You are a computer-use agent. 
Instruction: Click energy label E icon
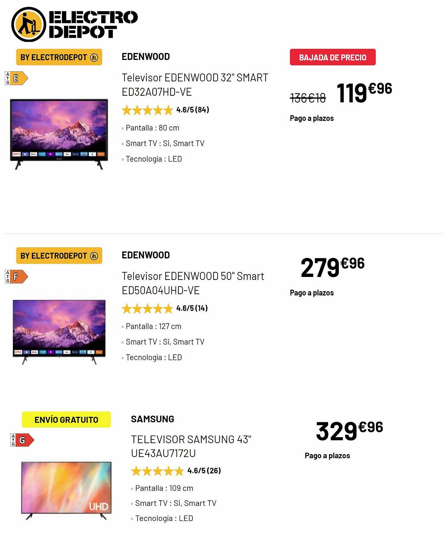tap(17, 78)
